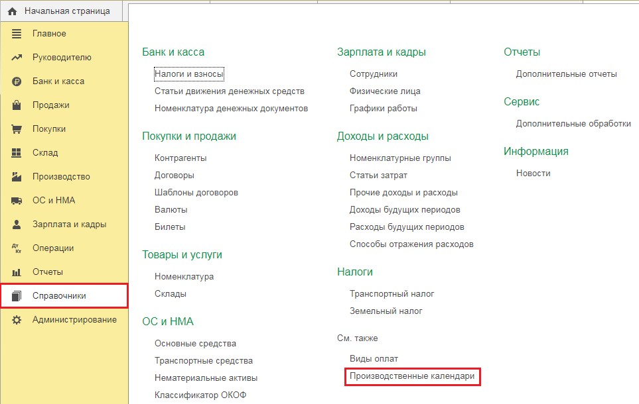Open the Транспортный налог link
This screenshot has height=404, width=639.
[x=391, y=294]
